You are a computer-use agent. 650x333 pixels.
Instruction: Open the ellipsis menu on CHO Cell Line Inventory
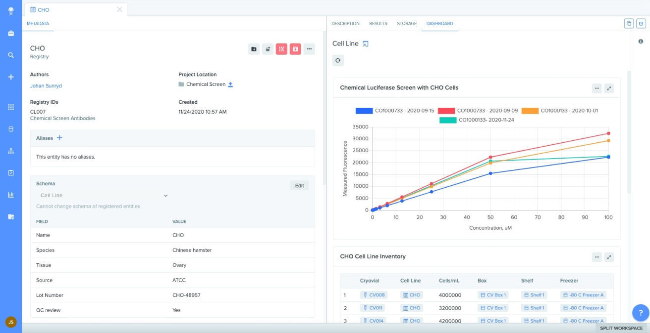point(596,256)
